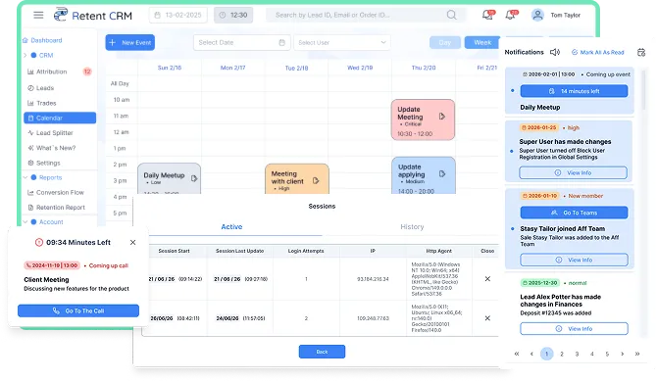The width and height of the screenshot is (657, 381).
Task: Select Calendar in the sidebar
Action: pyautogui.click(x=60, y=119)
